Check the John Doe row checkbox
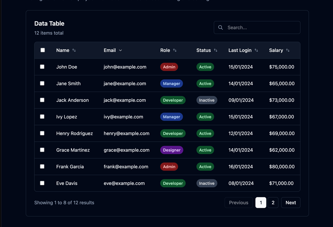 42,67
